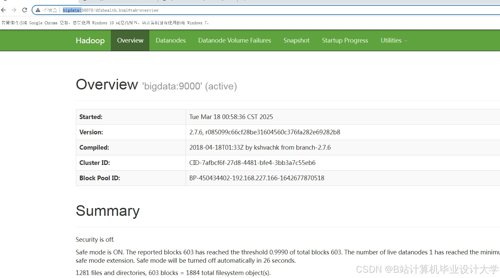Switch to the Datanodes tab
Viewport: 500px width, 278px height.
[171, 40]
